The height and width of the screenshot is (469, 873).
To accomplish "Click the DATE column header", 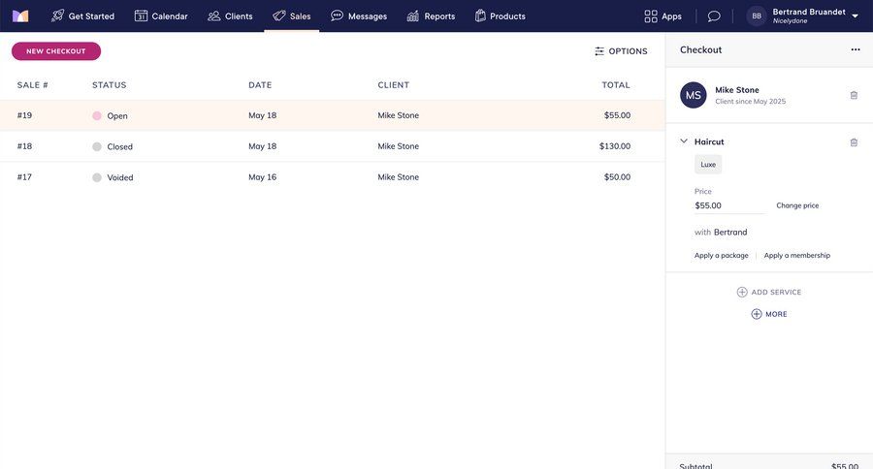I will pos(260,85).
